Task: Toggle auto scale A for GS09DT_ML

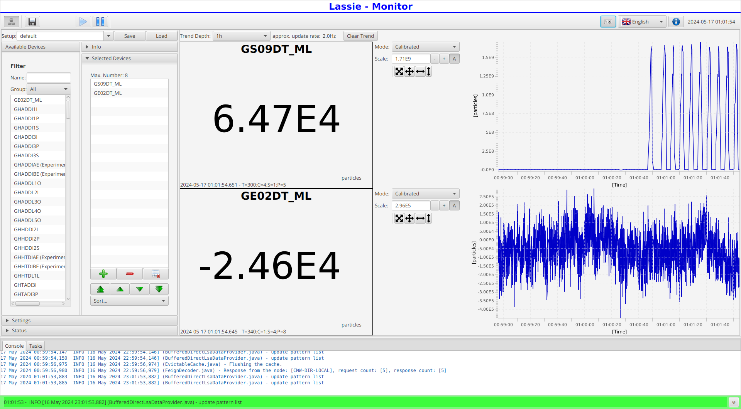Action: (x=454, y=59)
